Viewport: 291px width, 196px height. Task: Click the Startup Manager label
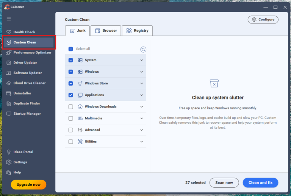click(27, 114)
